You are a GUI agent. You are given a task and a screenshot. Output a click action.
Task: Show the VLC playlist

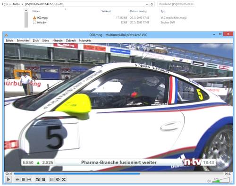pos(52,179)
